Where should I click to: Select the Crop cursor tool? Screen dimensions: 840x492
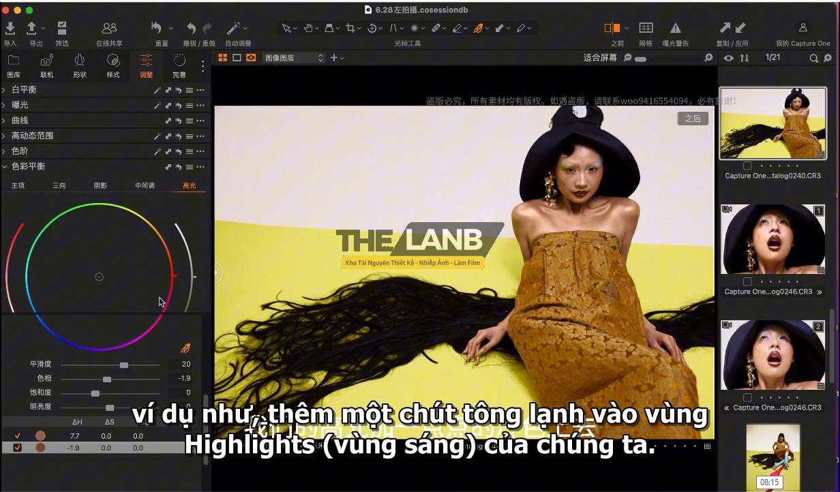tap(350, 28)
